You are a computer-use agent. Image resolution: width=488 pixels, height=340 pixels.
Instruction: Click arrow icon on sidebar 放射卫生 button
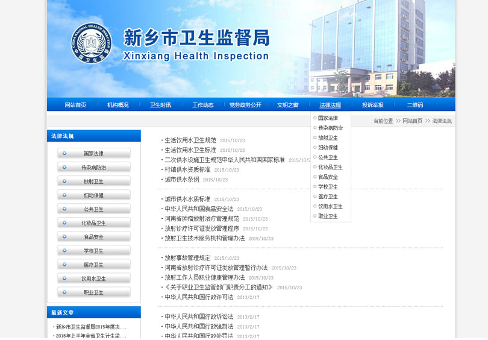click(64, 181)
